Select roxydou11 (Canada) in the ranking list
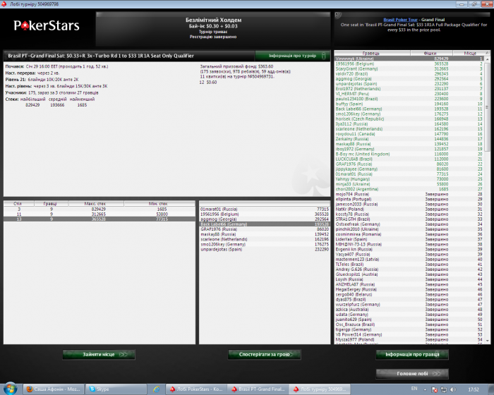This screenshot has height=395, width=494. click(x=409, y=134)
